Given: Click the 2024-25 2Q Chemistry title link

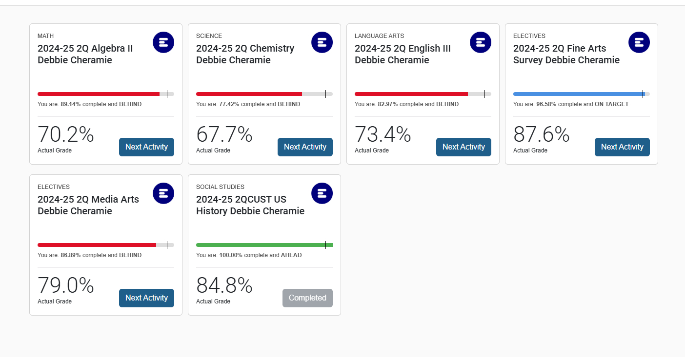Looking at the screenshot, I should (x=245, y=54).
